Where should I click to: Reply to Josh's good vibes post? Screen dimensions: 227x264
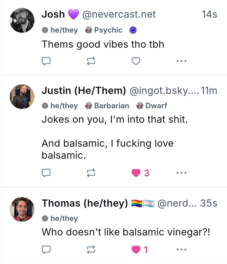pos(46,61)
